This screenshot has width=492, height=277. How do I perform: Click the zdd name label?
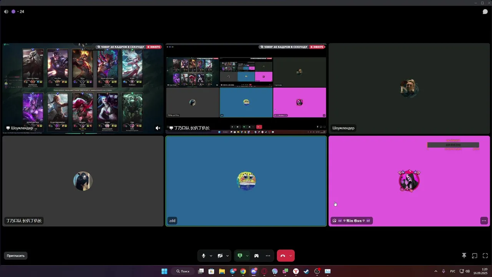(172, 220)
